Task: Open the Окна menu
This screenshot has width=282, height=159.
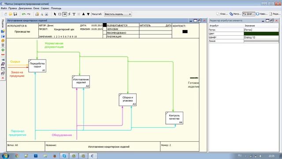Action: tap(36, 8)
